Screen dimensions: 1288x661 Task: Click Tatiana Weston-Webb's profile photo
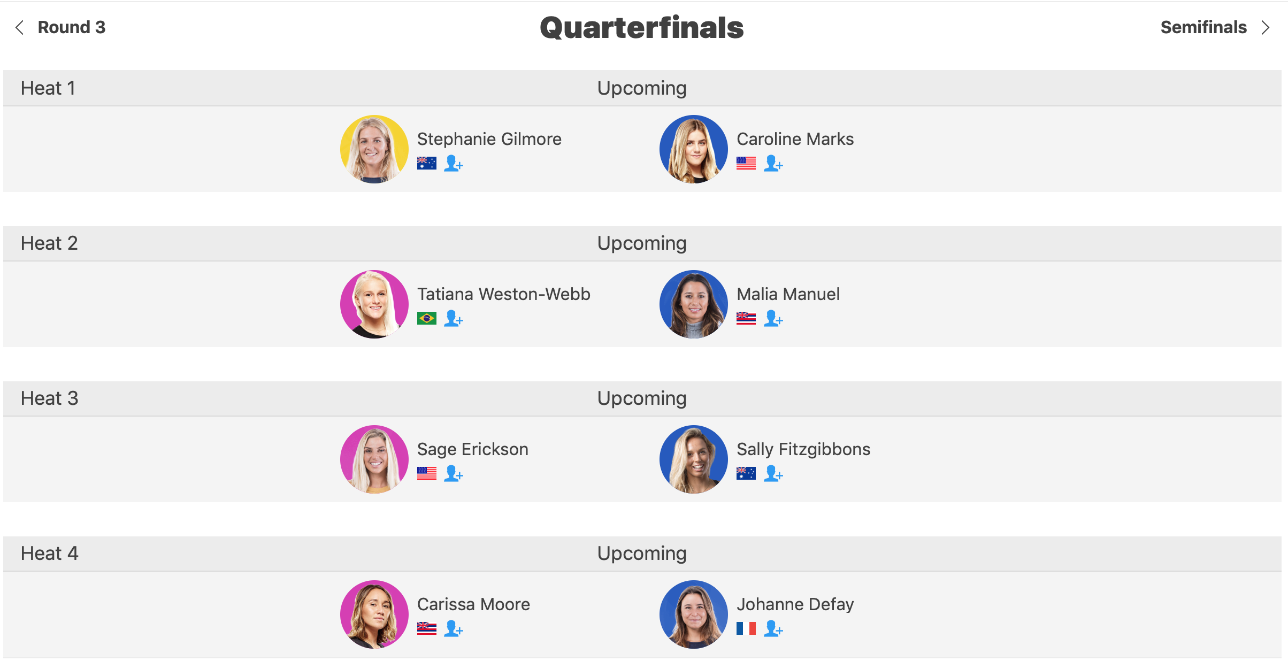(374, 304)
